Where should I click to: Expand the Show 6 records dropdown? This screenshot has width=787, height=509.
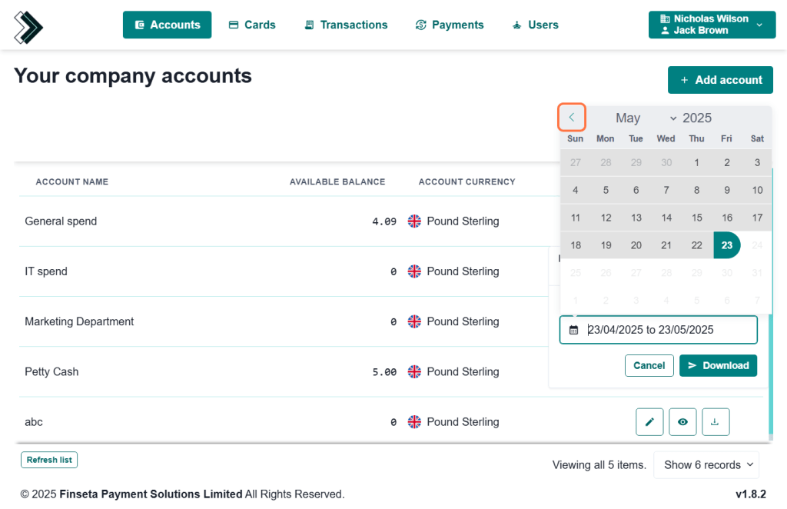pos(706,464)
